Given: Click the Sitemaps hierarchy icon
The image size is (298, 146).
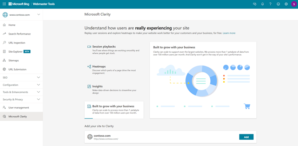Looking at the screenshot, I should [4, 60].
